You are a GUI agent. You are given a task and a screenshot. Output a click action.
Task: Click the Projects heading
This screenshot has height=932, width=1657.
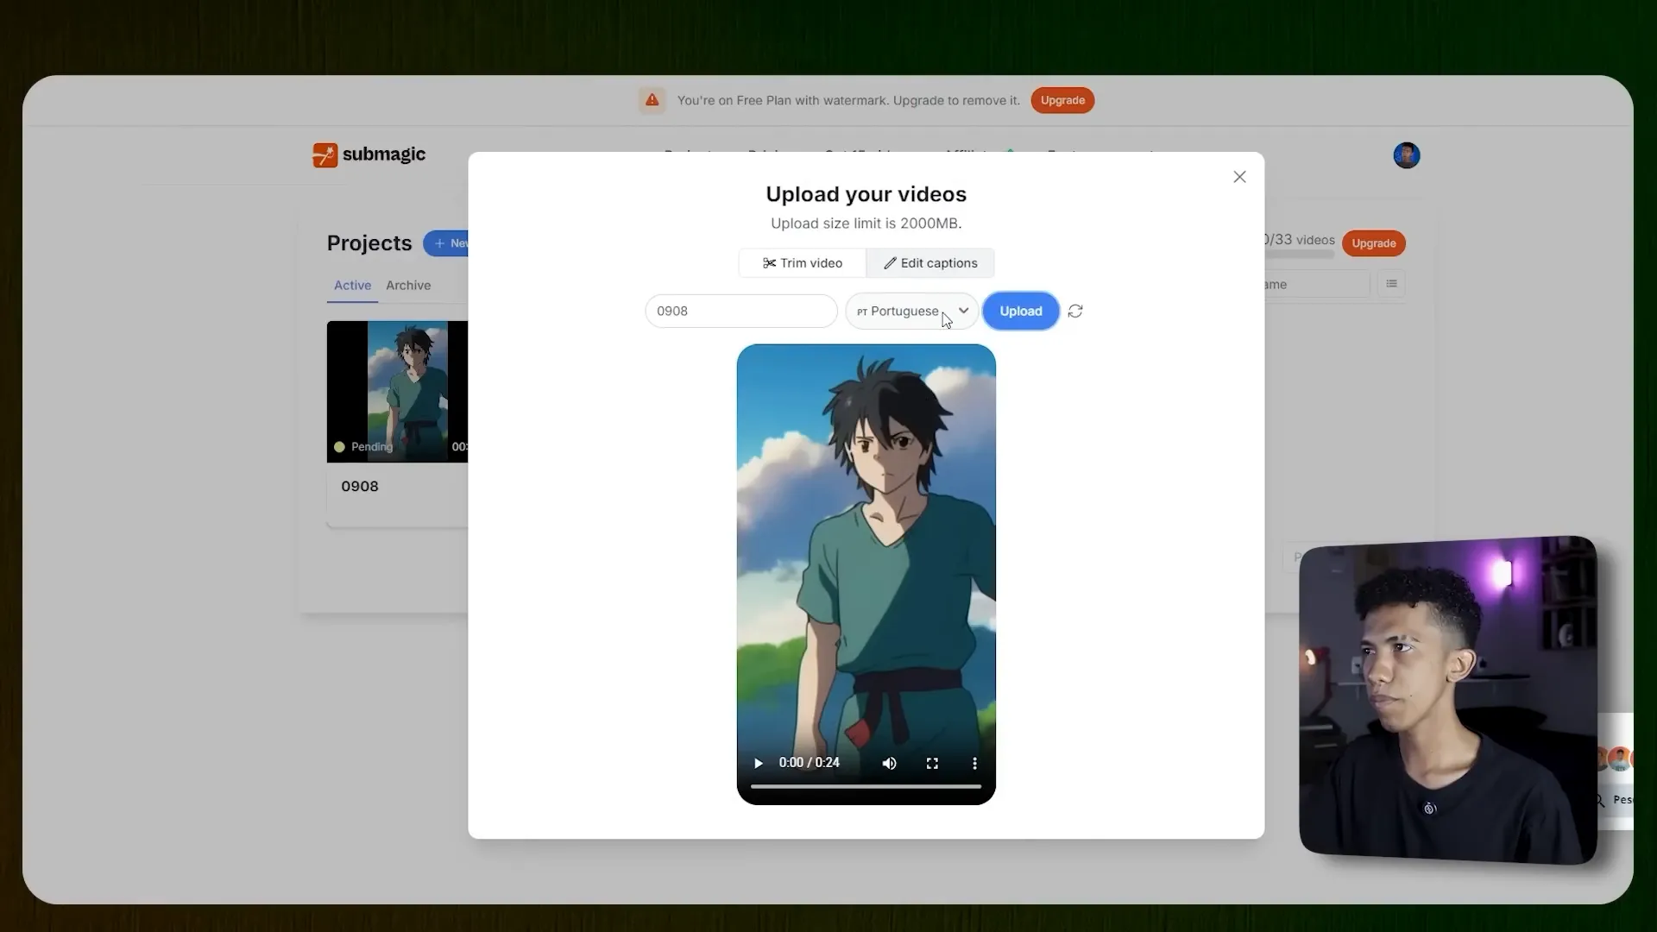369,243
